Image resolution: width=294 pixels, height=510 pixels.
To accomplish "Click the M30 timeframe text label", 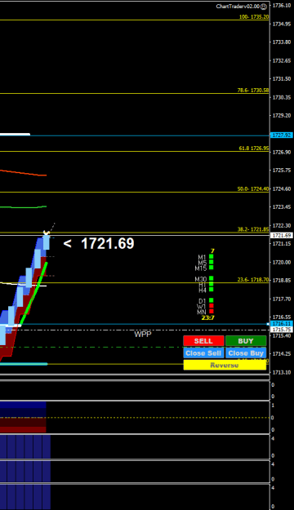I will (x=201, y=279).
